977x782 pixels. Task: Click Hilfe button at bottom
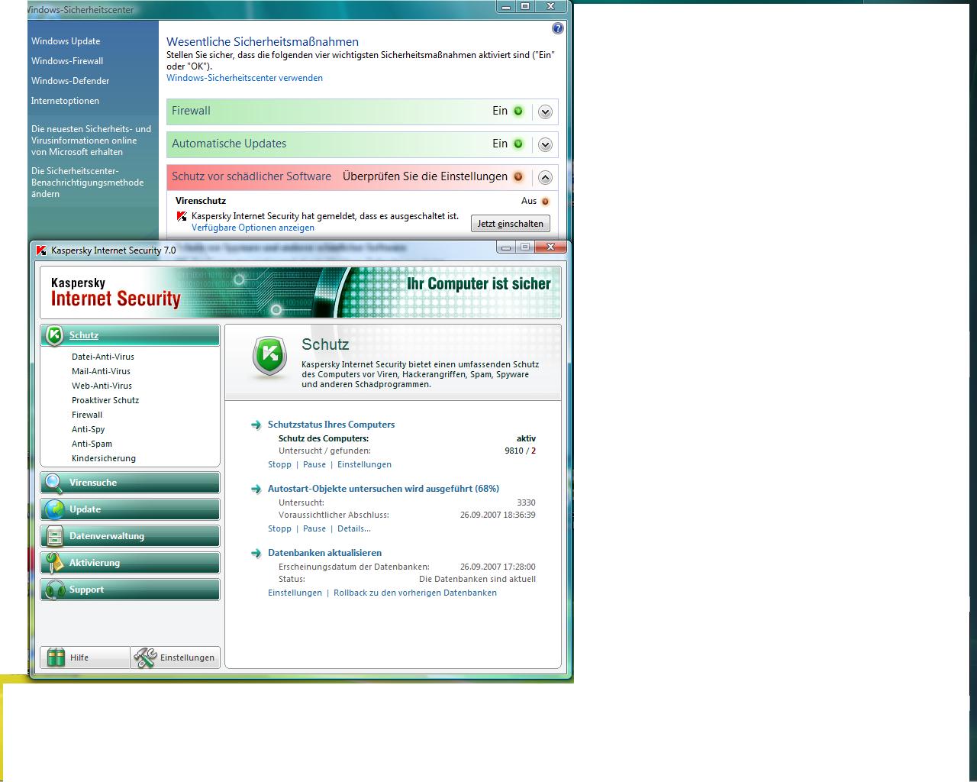85,658
